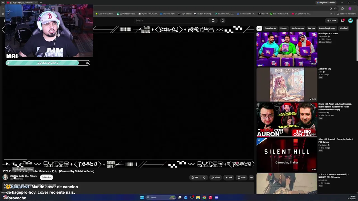Open the taskbar clock showing 7:58 PM

click(x=352, y=197)
